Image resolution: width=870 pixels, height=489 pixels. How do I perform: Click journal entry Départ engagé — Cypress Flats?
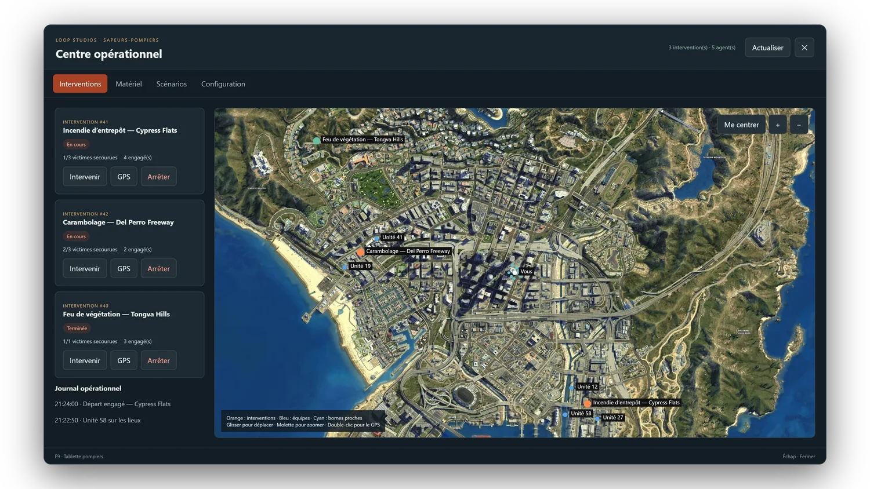pyautogui.click(x=113, y=404)
